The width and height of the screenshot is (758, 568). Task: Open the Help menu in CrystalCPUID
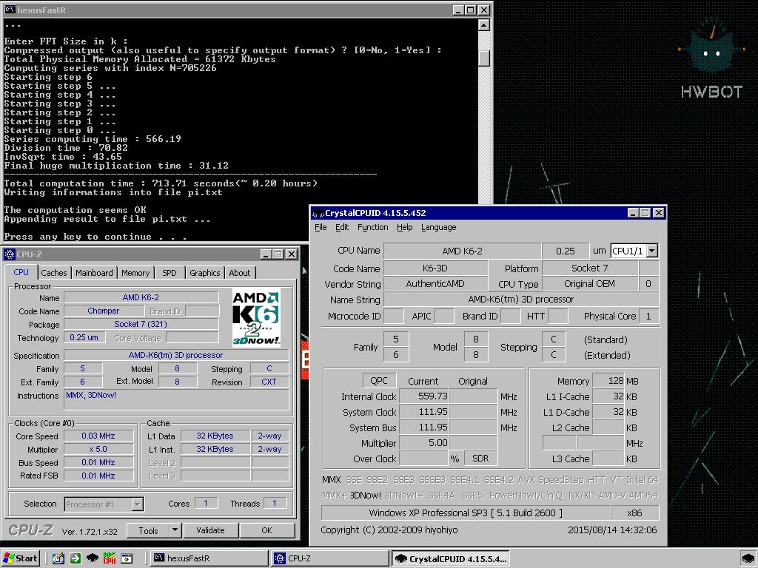coord(405,227)
